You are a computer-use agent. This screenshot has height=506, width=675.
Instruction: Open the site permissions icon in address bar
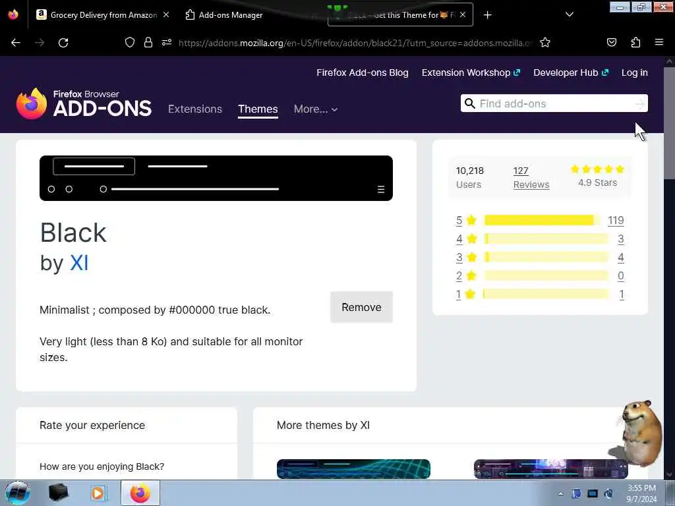[x=167, y=42]
